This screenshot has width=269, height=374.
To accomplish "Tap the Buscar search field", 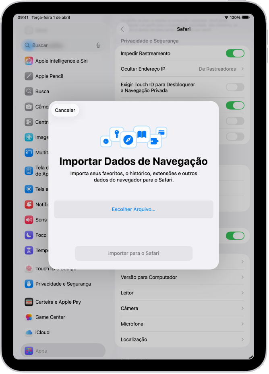I will pos(63,45).
